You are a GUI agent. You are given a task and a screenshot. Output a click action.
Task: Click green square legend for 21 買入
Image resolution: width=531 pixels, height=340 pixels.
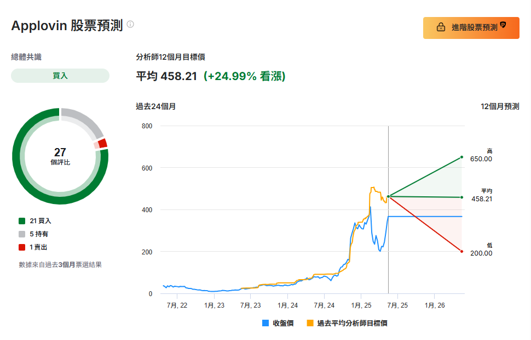(22, 221)
